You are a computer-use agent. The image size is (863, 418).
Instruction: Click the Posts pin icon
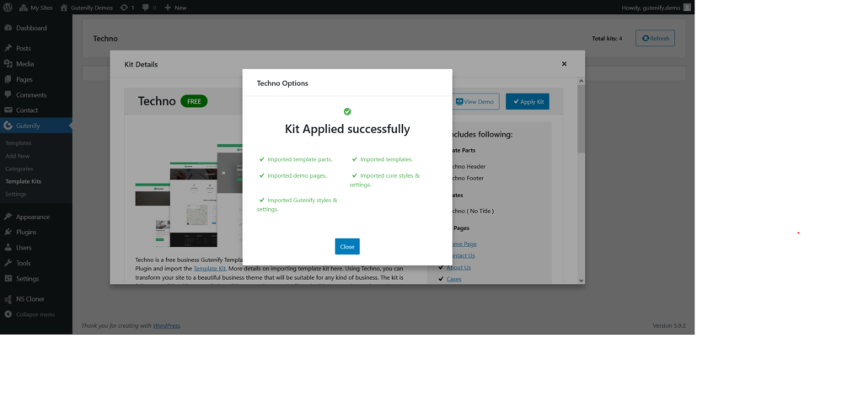(x=8, y=48)
